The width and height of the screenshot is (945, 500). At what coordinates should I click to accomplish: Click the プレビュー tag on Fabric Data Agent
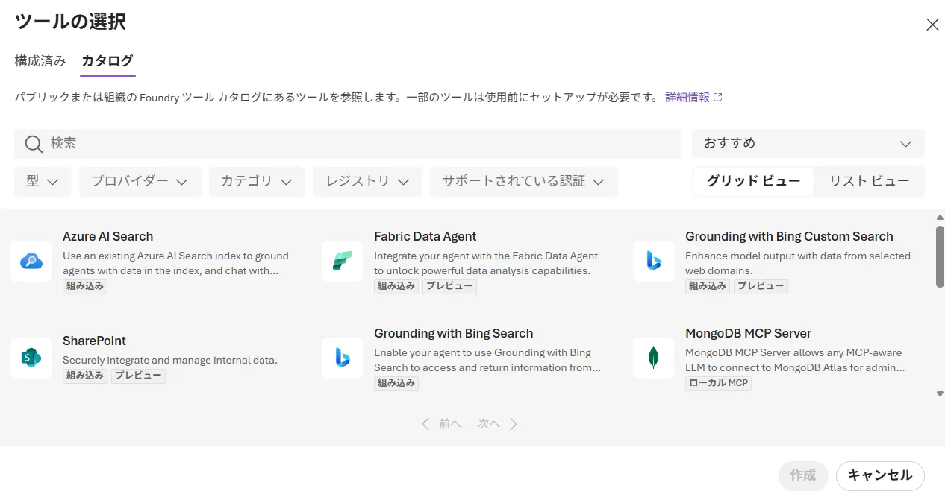click(x=449, y=286)
